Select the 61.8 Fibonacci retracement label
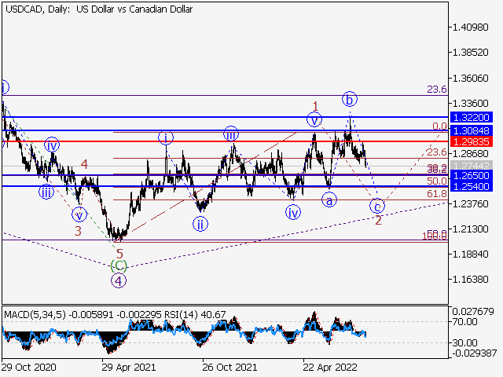The image size is (503, 377). pyautogui.click(x=437, y=194)
